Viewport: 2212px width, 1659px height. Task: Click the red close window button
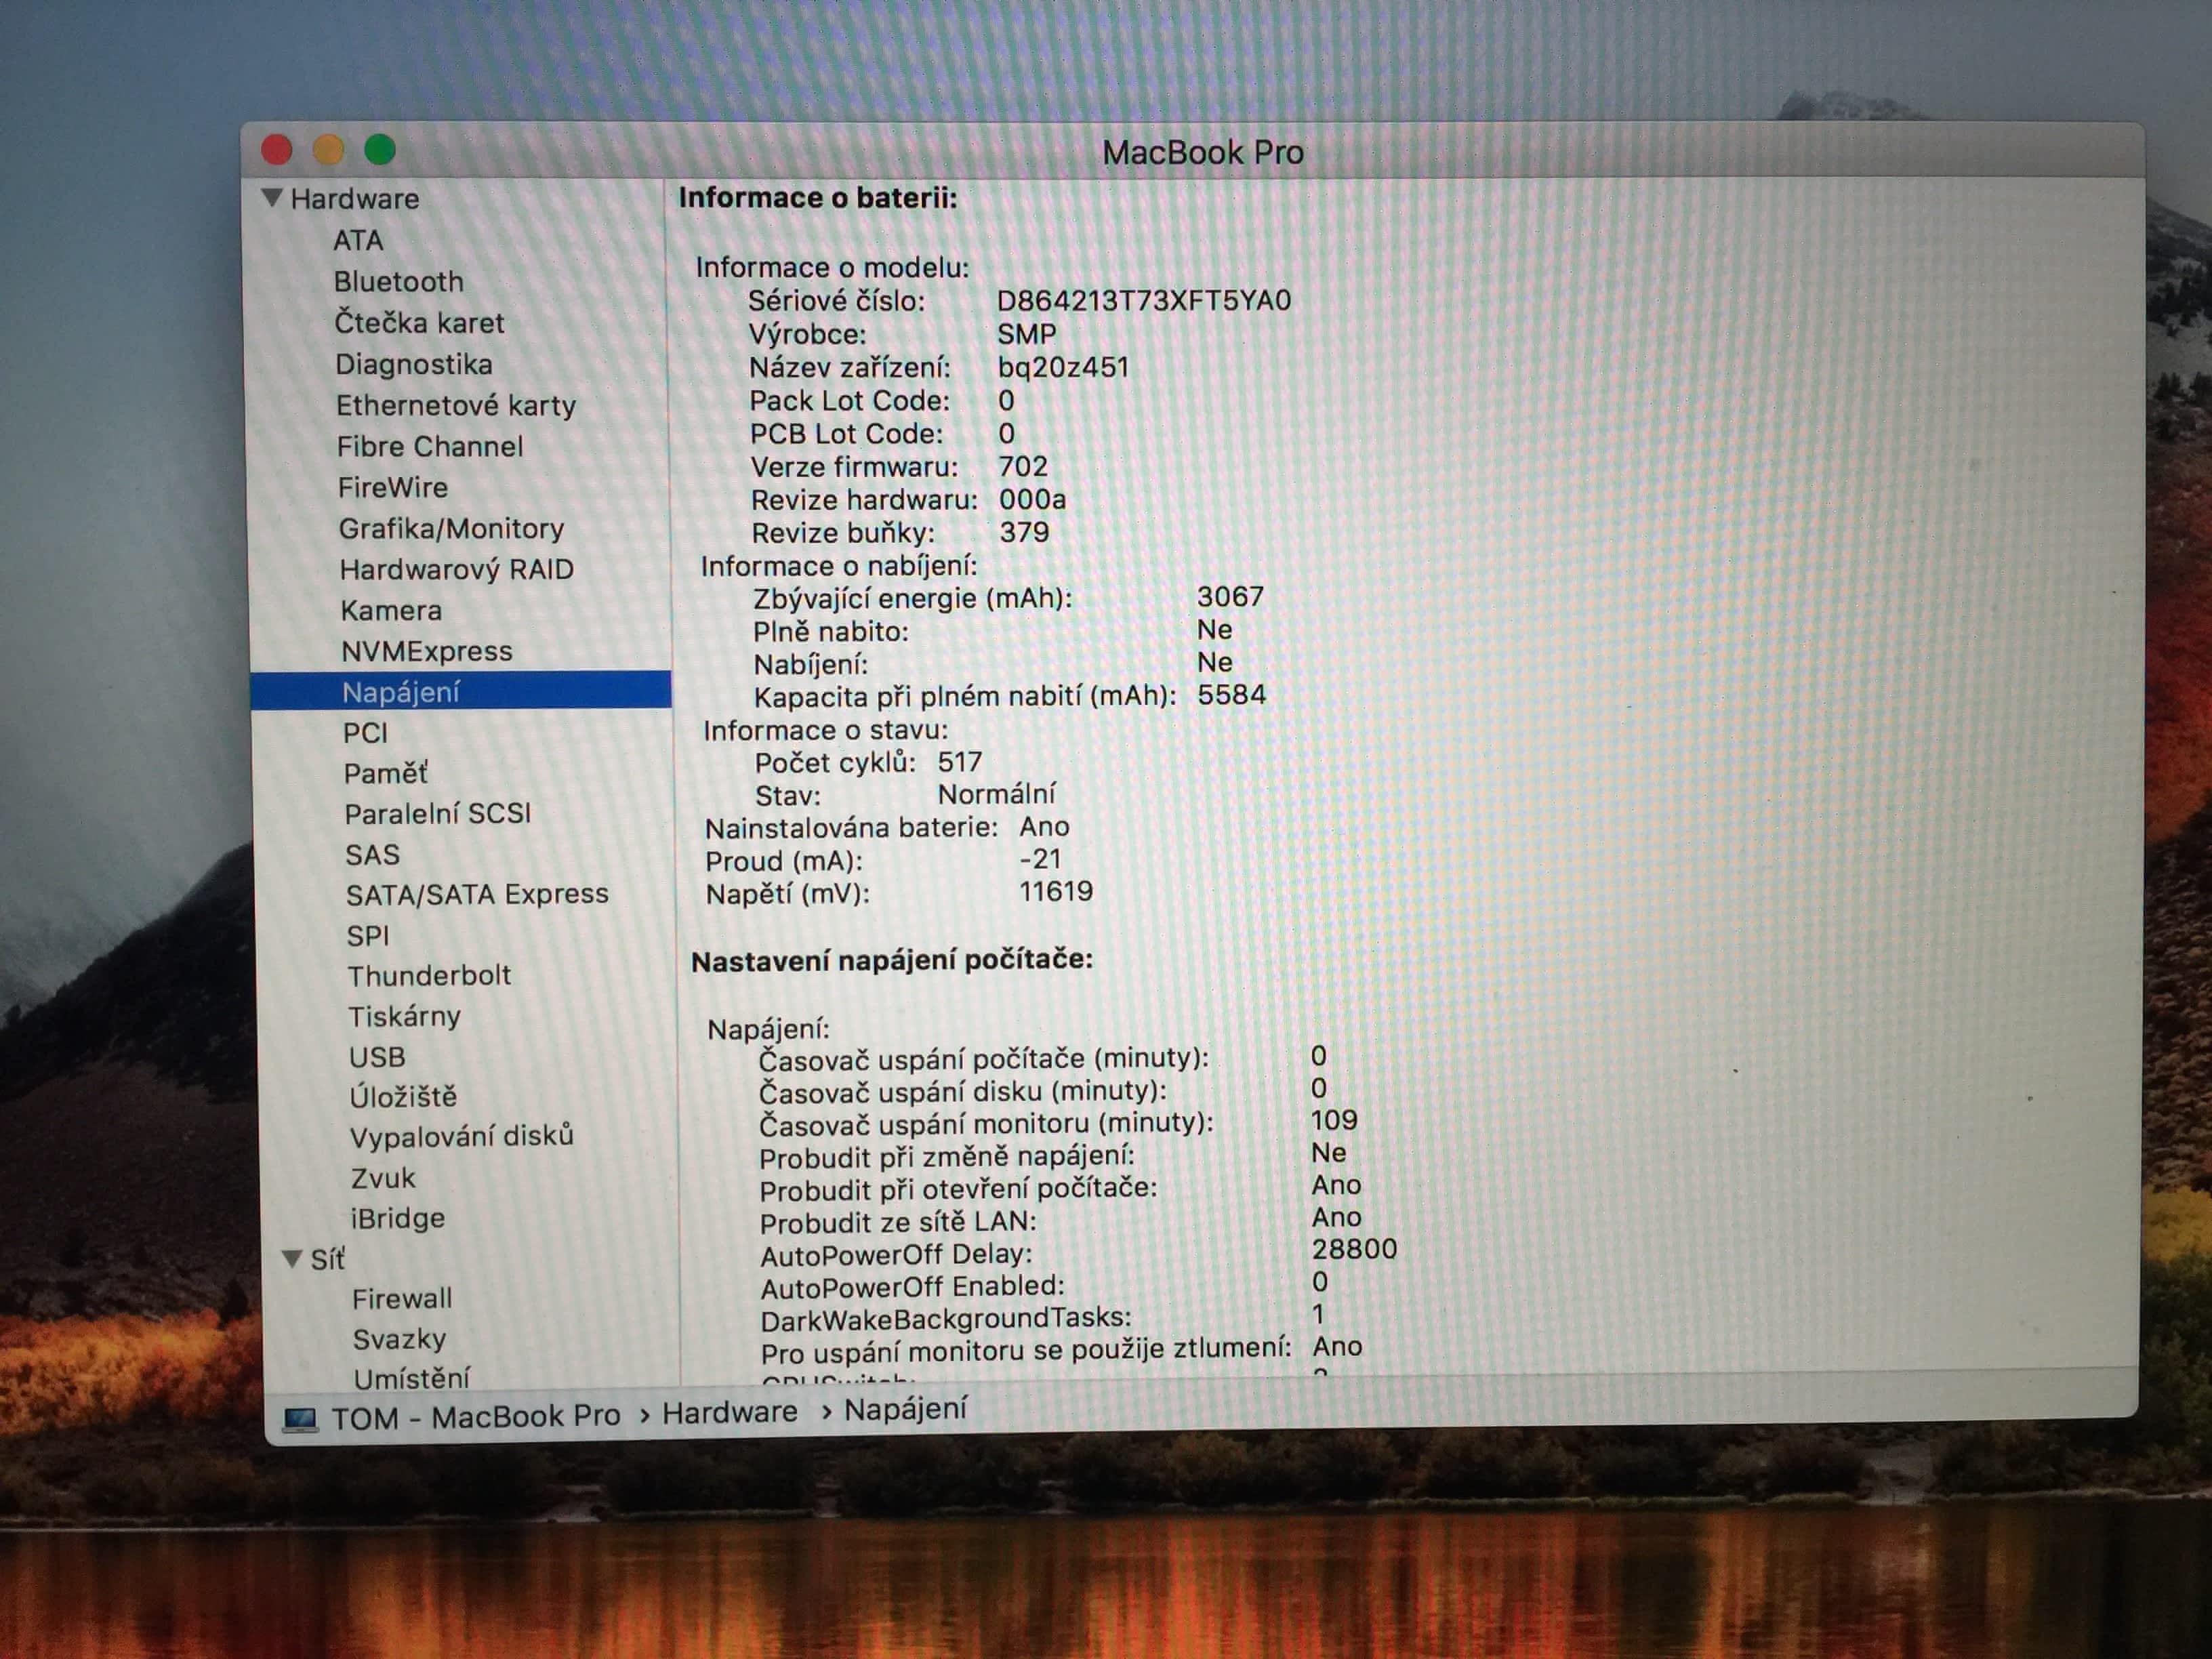click(277, 150)
